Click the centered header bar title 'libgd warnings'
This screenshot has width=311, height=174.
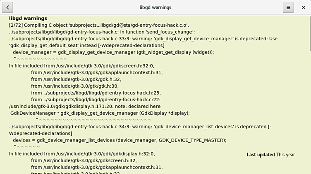[x=155, y=7]
